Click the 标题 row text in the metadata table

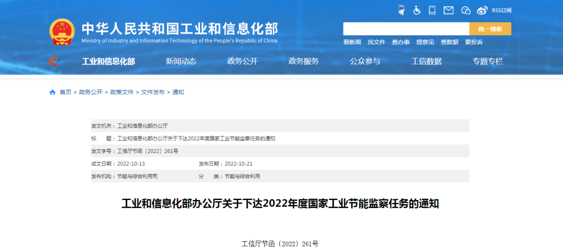point(196,139)
